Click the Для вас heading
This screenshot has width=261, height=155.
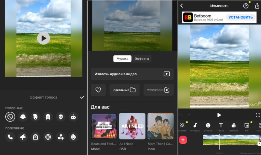(100, 107)
